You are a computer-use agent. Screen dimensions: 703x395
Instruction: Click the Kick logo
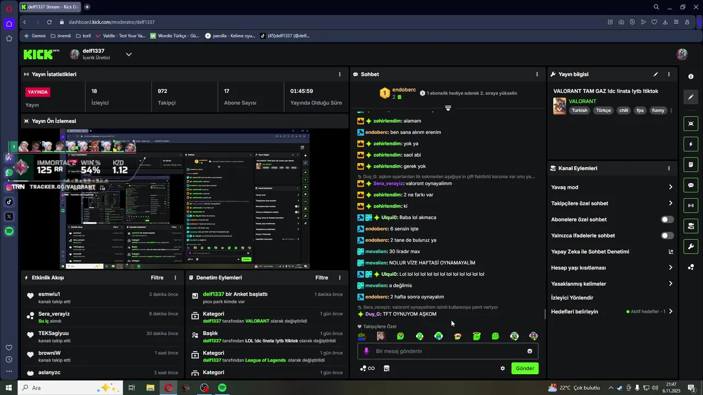(x=41, y=54)
